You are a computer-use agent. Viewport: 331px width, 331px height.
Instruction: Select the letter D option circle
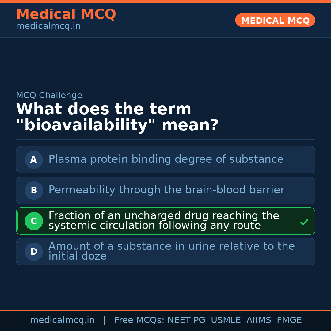click(x=34, y=252)
